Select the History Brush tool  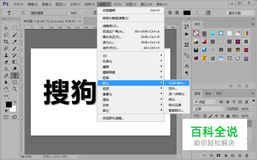point(15,55)
